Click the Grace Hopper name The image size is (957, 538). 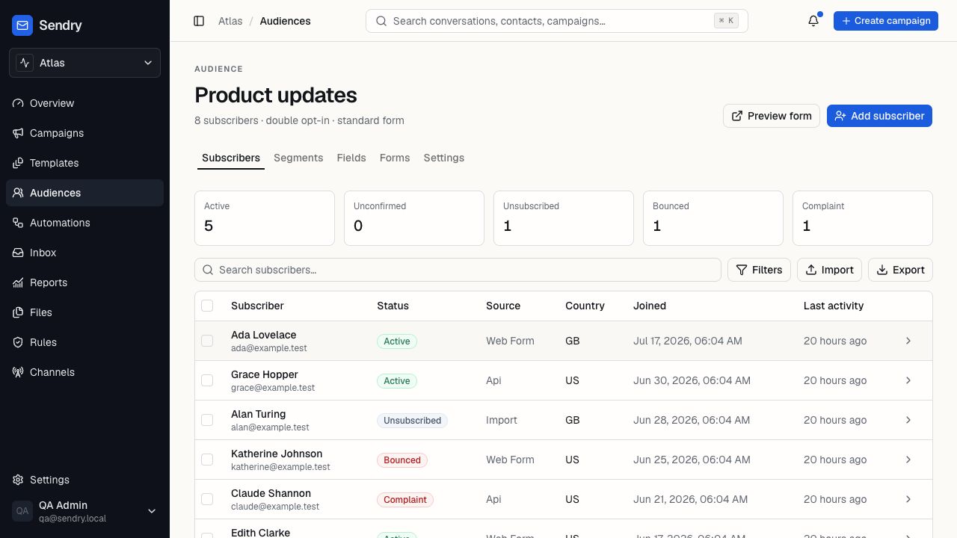click(265, 374)
